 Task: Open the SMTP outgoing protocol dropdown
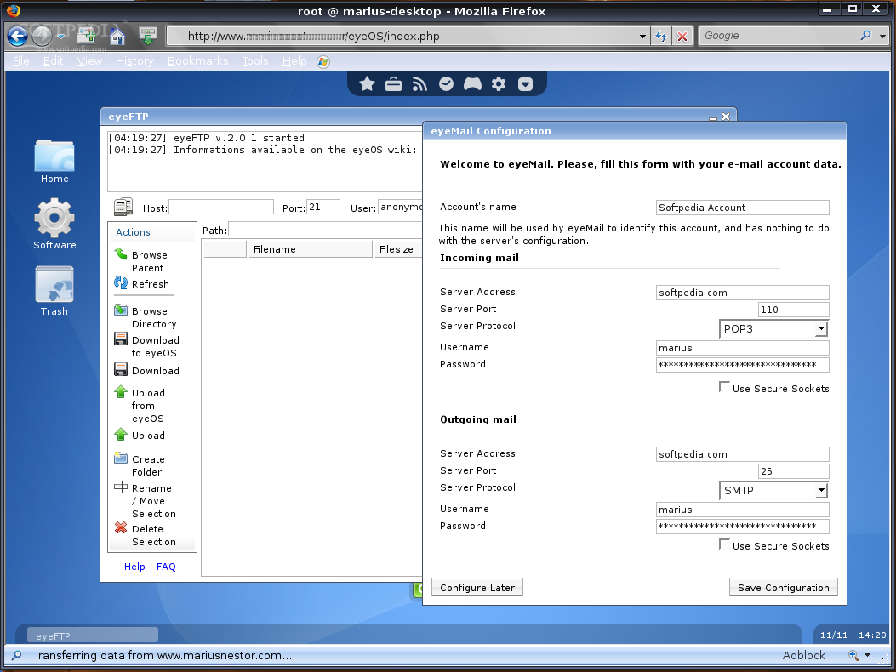point(773,490)
